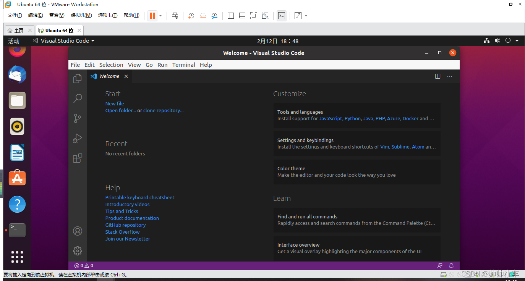Open the GitHub repository link

click(x=125, y=225)
